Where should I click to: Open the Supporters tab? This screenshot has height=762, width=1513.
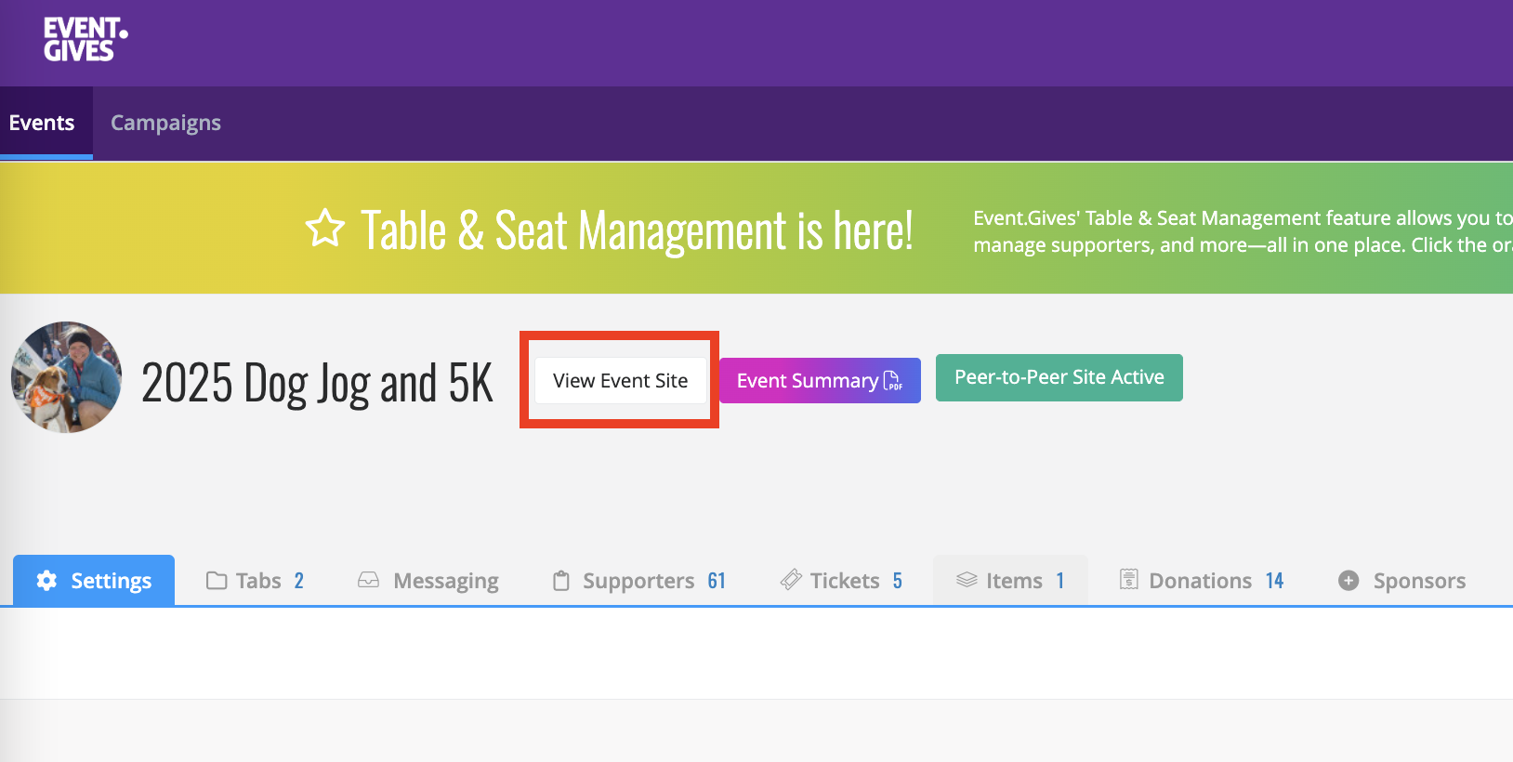(639, 581)
